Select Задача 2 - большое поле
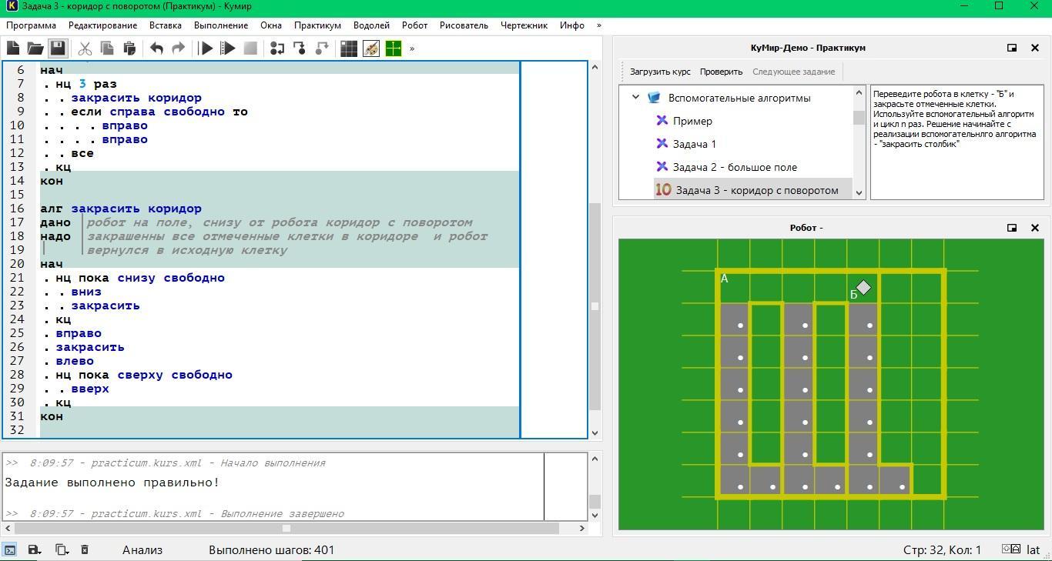The width and height of the screenshot is (1052, 561). point(735,167)
